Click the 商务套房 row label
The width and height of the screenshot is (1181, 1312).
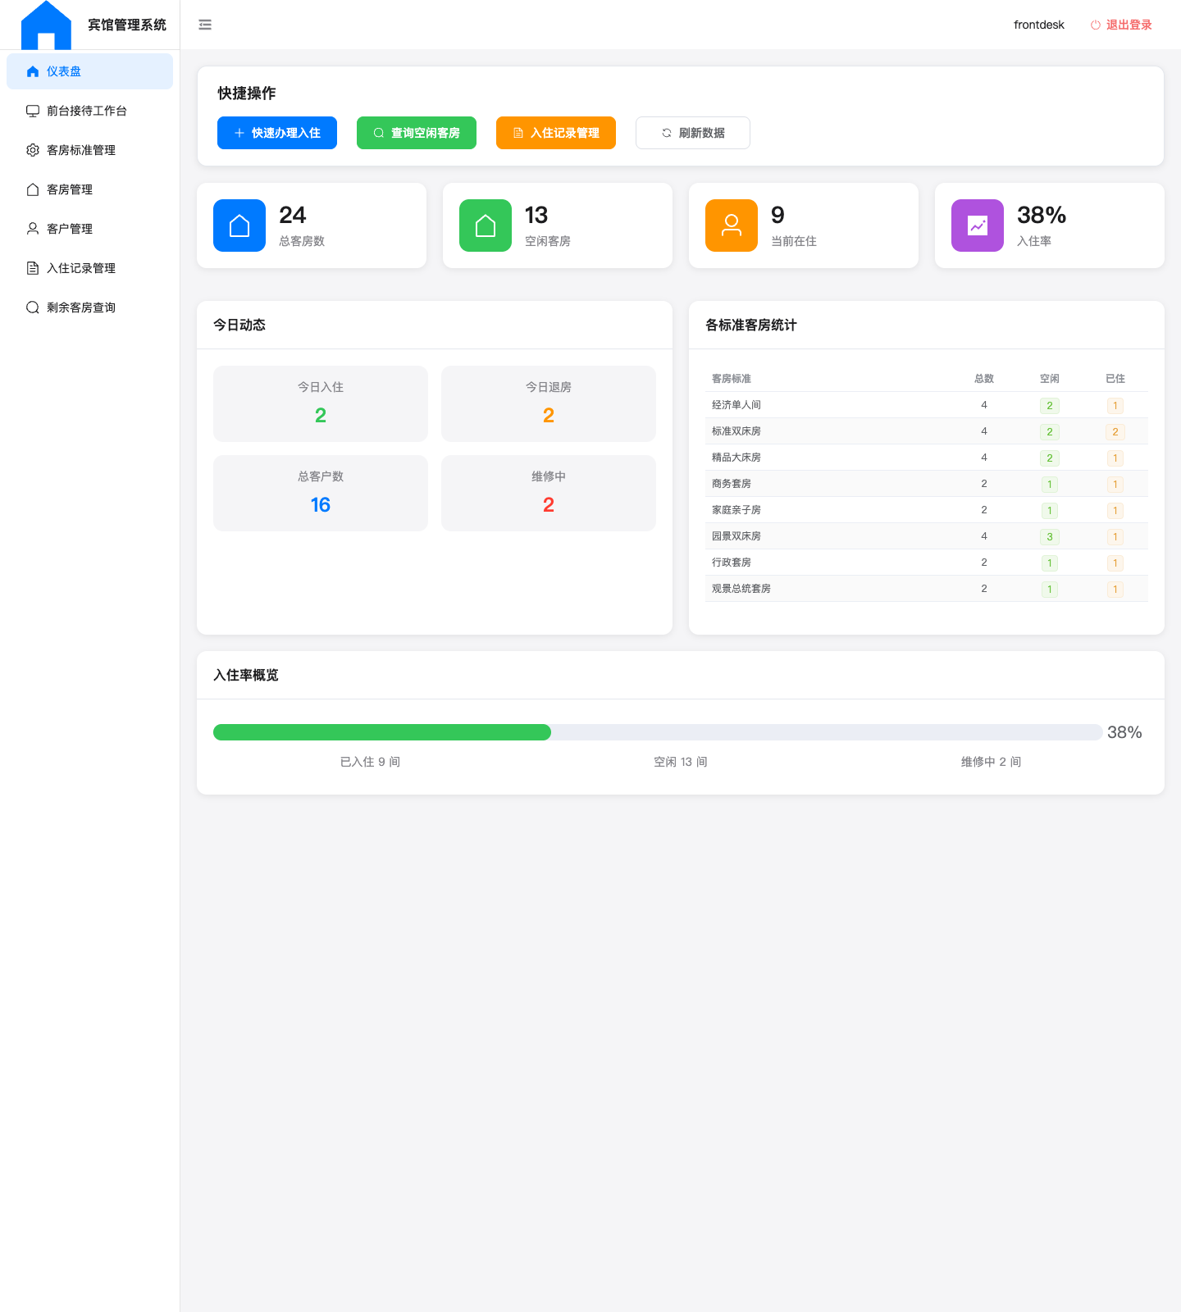732,484
